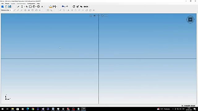Redo the last action
198x111 pixels.
coord(67,6)
